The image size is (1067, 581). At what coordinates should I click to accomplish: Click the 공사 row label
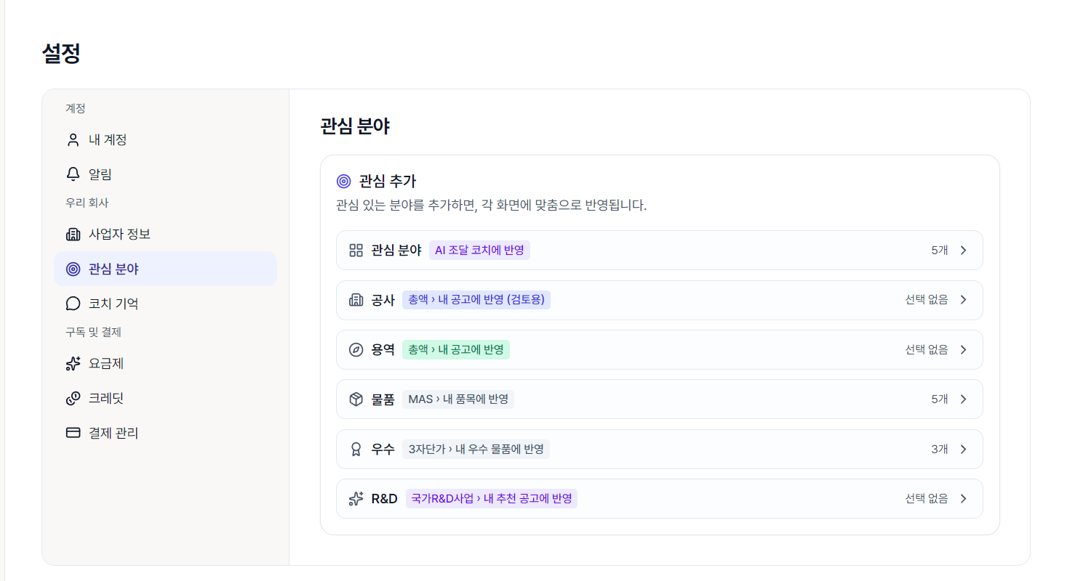pyautogui.click(x=383, y=300)
